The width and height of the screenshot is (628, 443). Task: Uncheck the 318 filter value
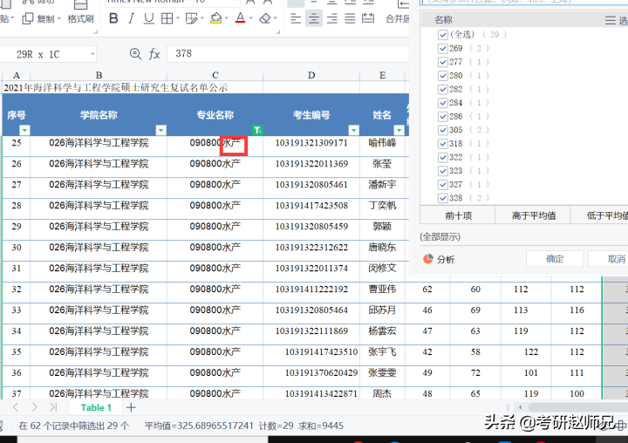pos(442,144)
